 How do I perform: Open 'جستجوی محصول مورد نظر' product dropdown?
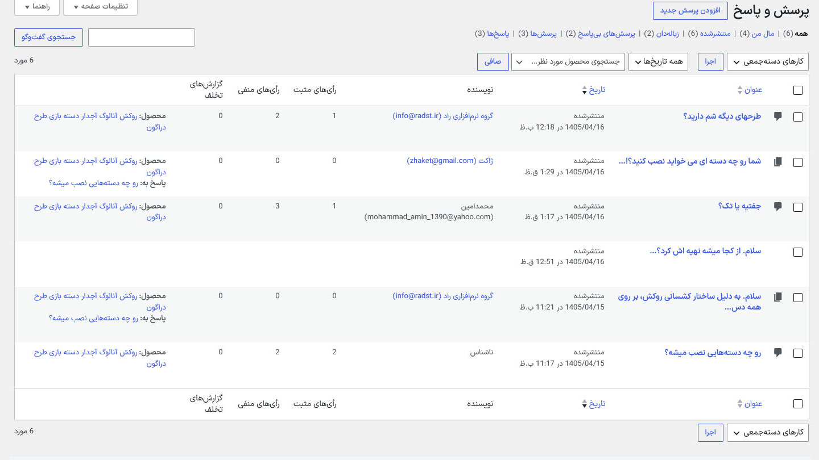(x=568, y=62)
